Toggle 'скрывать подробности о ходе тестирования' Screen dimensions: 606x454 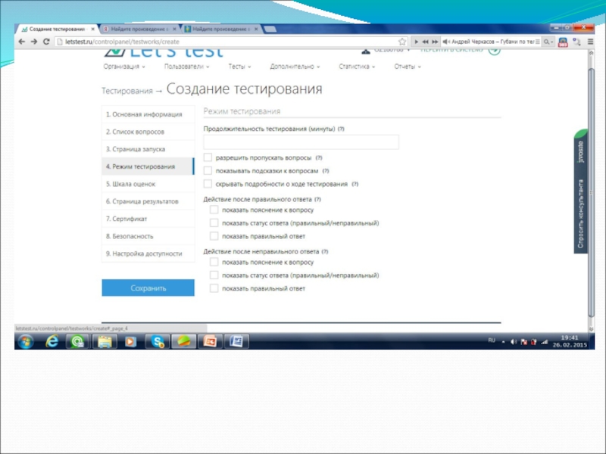pos(208,184)
